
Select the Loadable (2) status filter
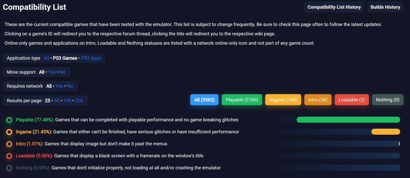click(352, 100)
